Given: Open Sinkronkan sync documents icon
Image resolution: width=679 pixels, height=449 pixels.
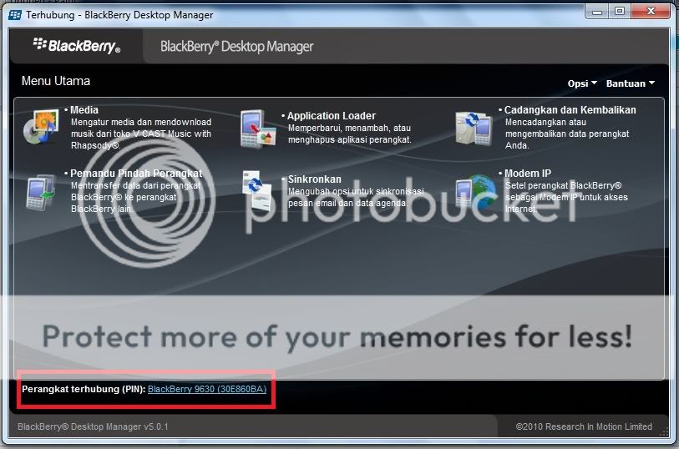Looking at the screenshot, I should tap(256, 190).
